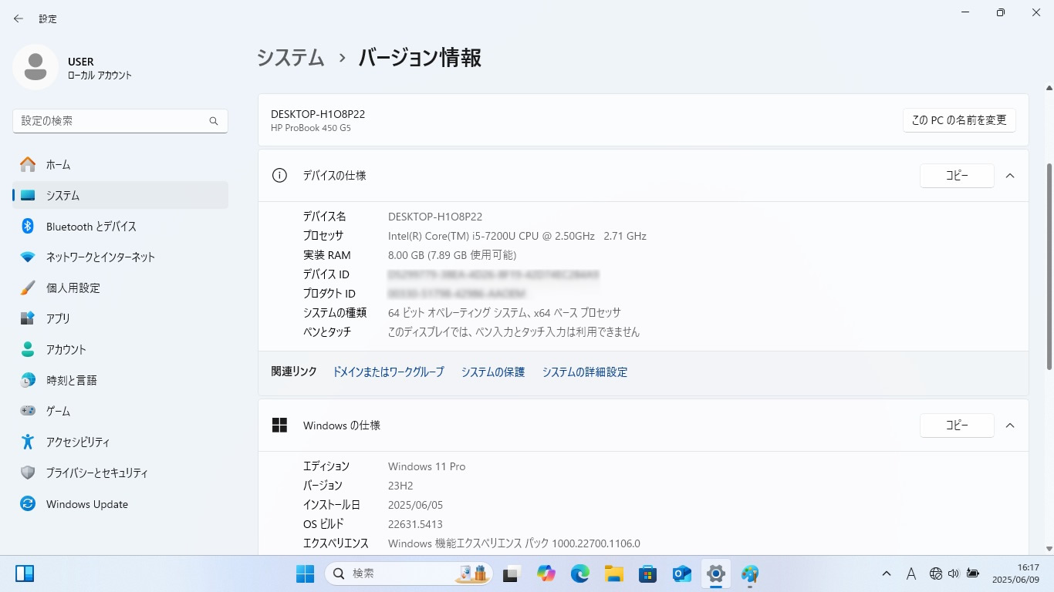The height and width of the screenshot is (592, 1054).
Task: Copy device specifications with コピー button
Action: [957, 176]
